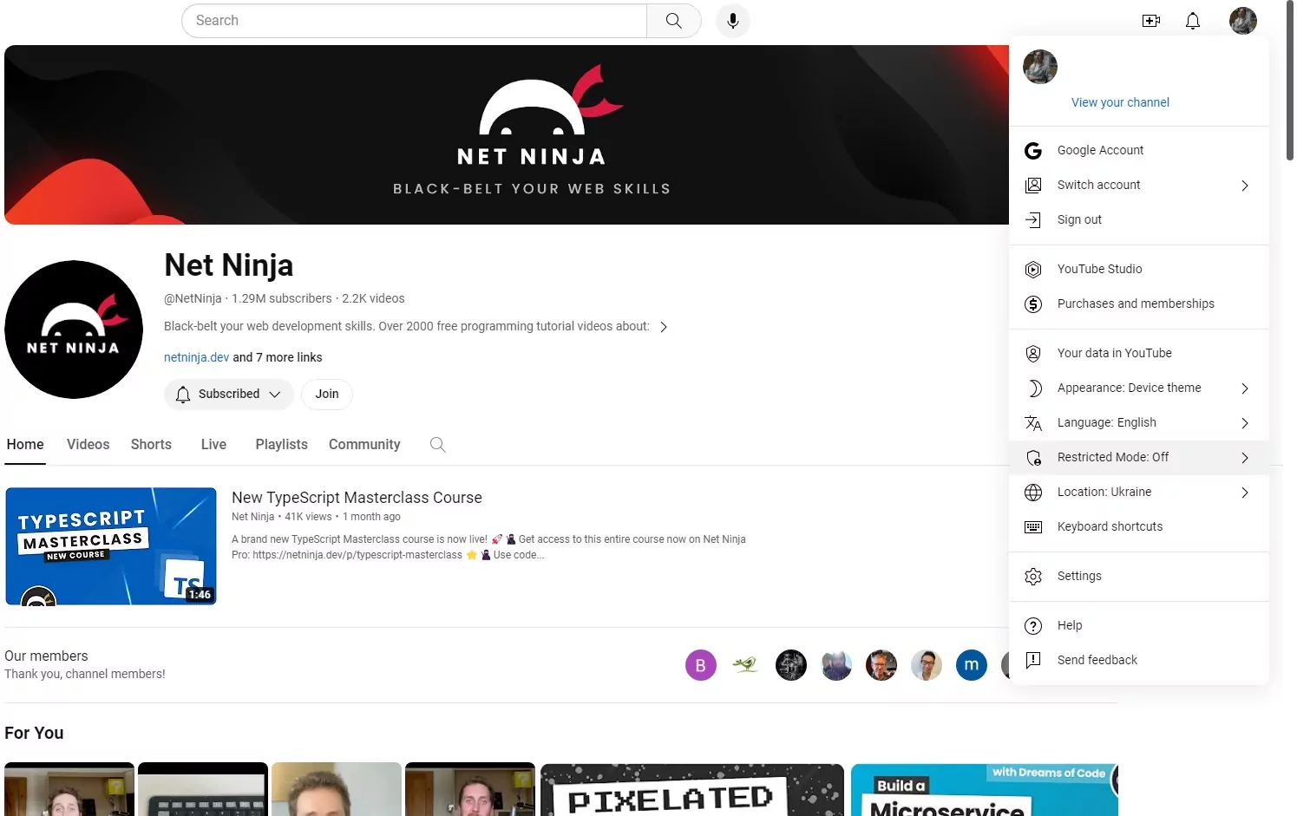This screenshot has height=816, width=1297.
Task: Expand the Switch account submenu chevron
Action: (x=1245, y=186)
